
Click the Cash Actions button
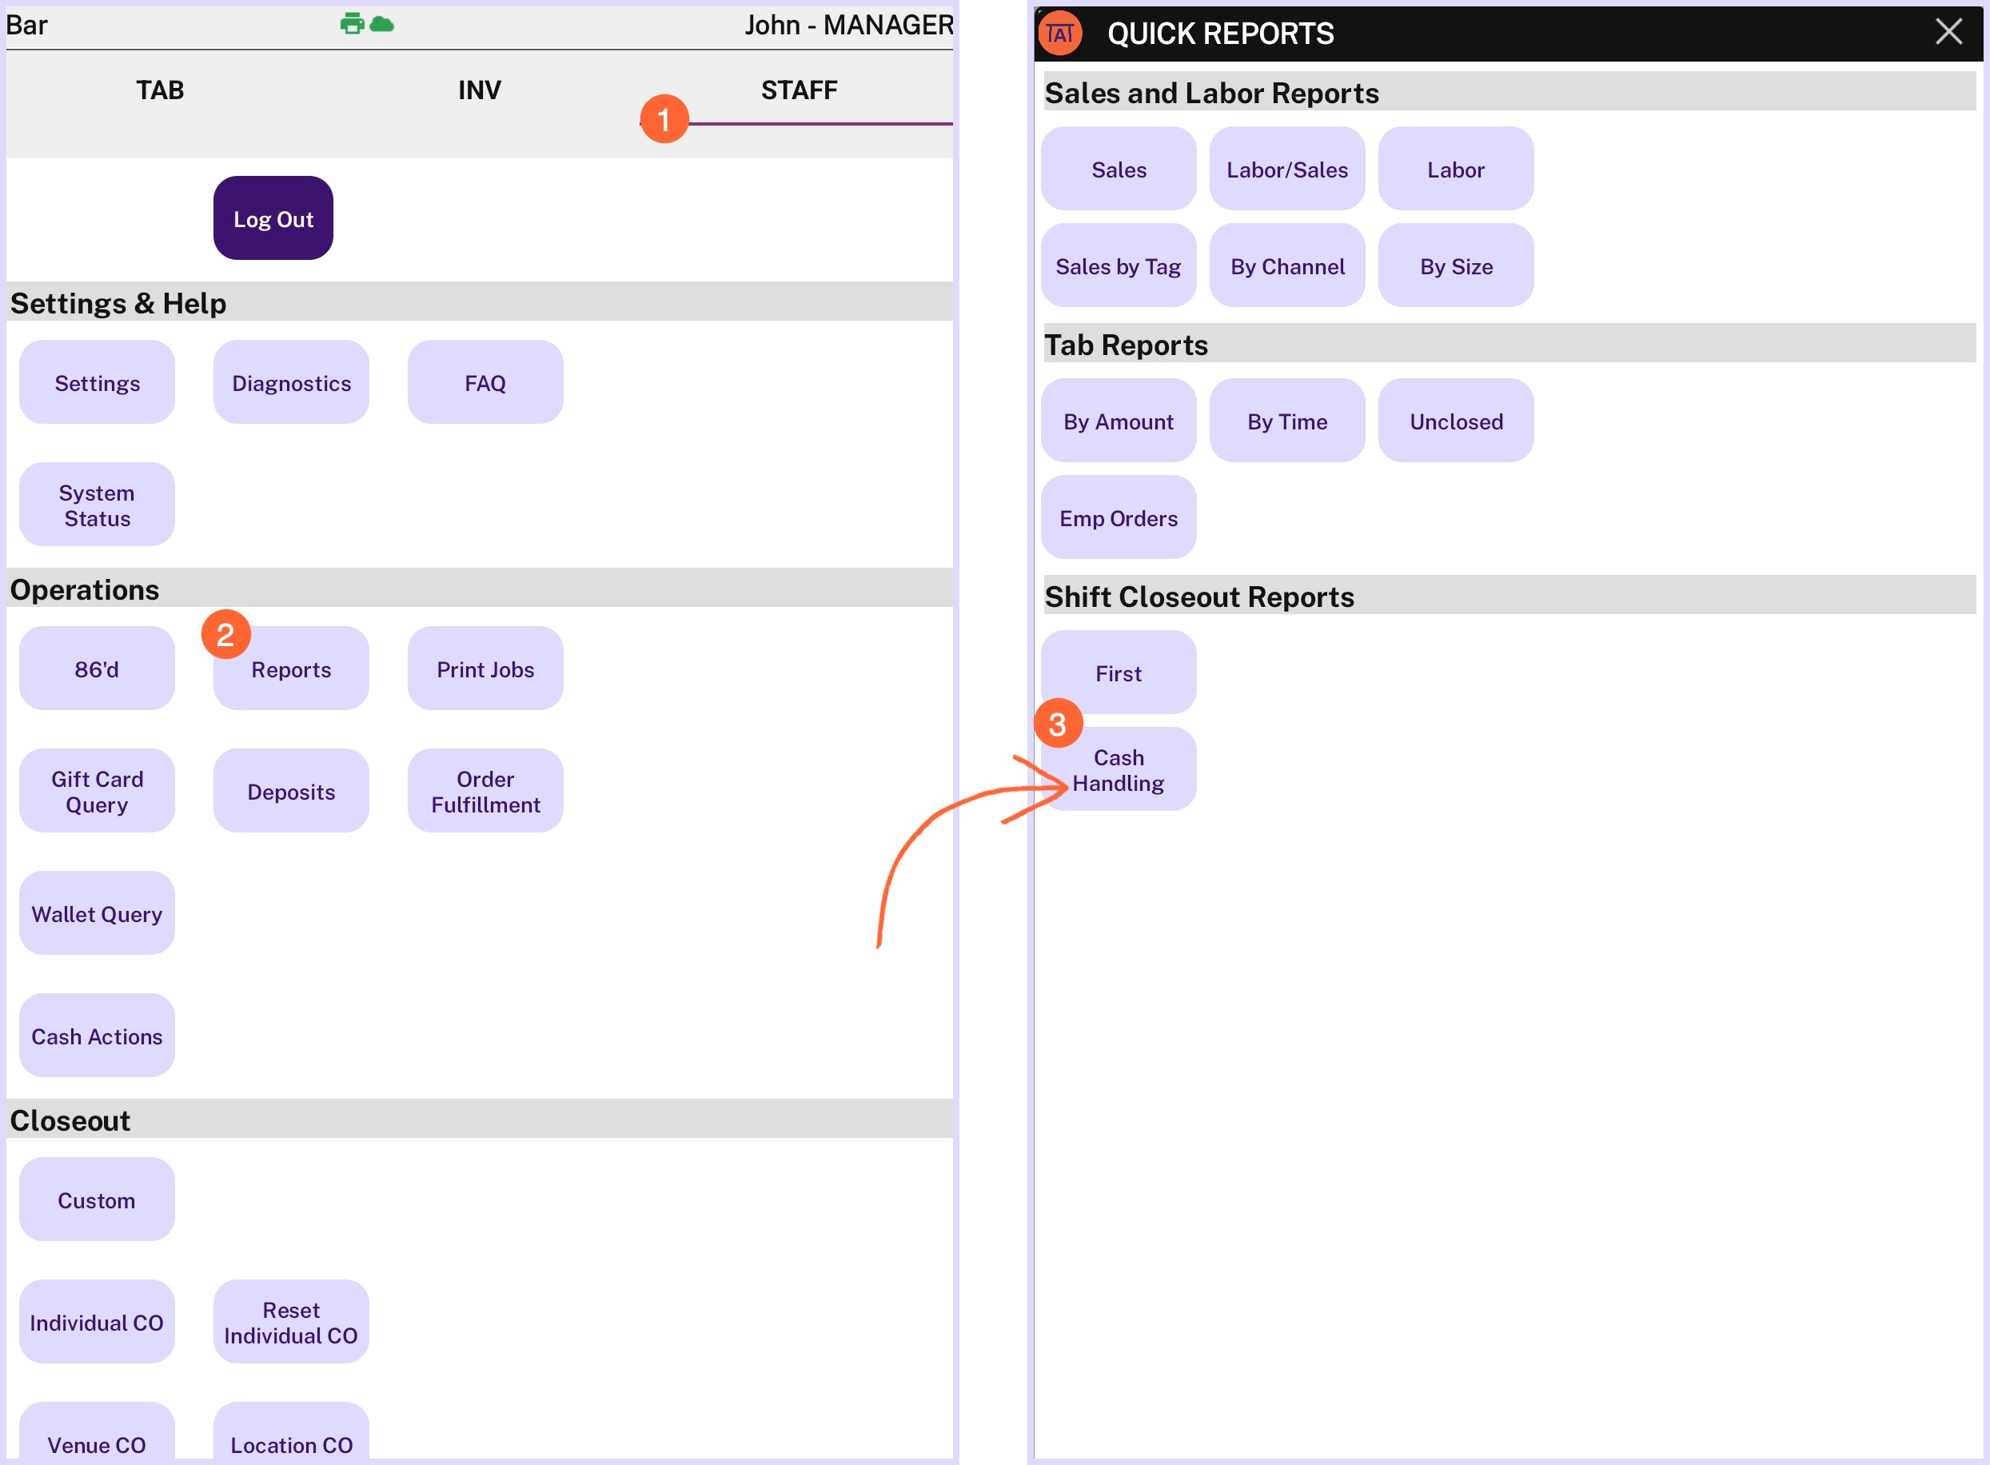click(x=97, y=1036)
